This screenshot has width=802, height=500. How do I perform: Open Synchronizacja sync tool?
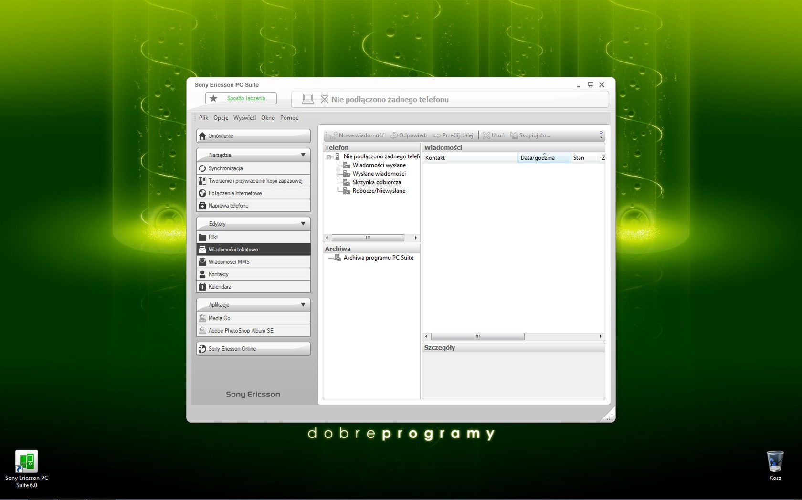253,168
